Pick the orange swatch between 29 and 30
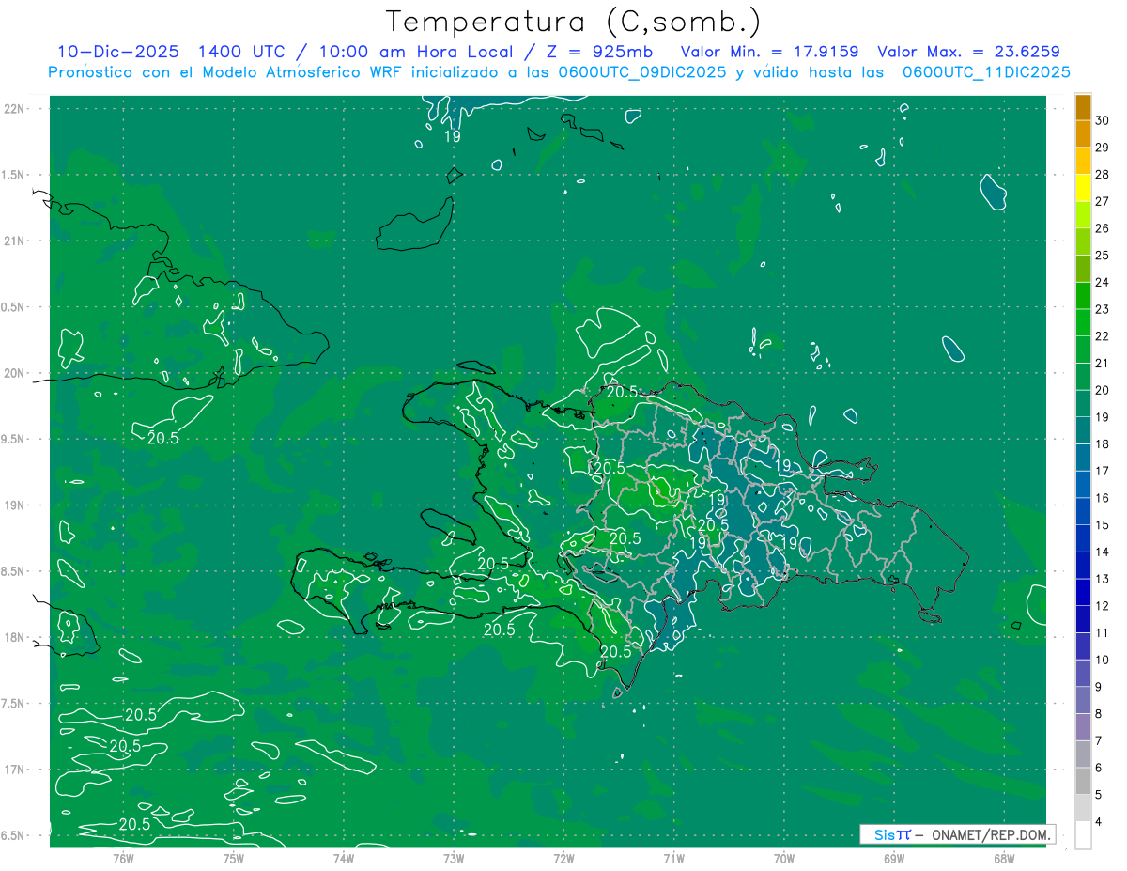Screen dimensions: 1127x871 (x=1083, y=134)
